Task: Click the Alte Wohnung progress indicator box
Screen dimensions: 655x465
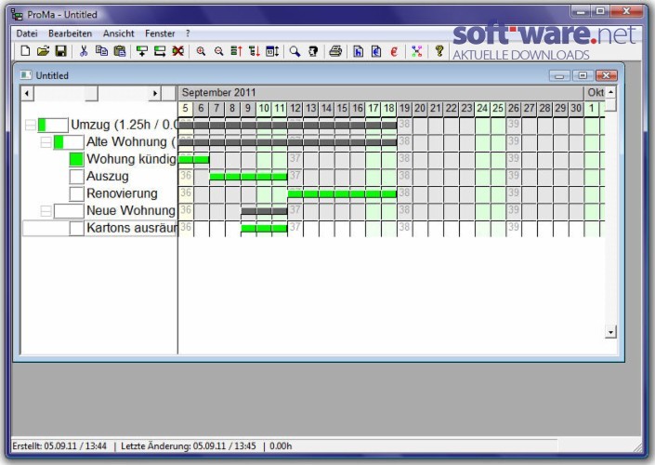Action: pos(69,142)
